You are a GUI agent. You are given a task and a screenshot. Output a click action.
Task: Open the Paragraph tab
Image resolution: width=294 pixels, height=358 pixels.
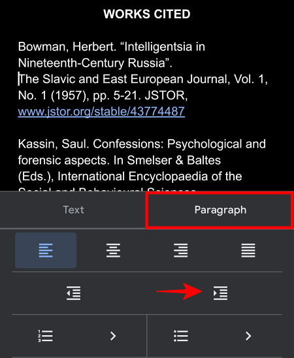tap(220, 210)
